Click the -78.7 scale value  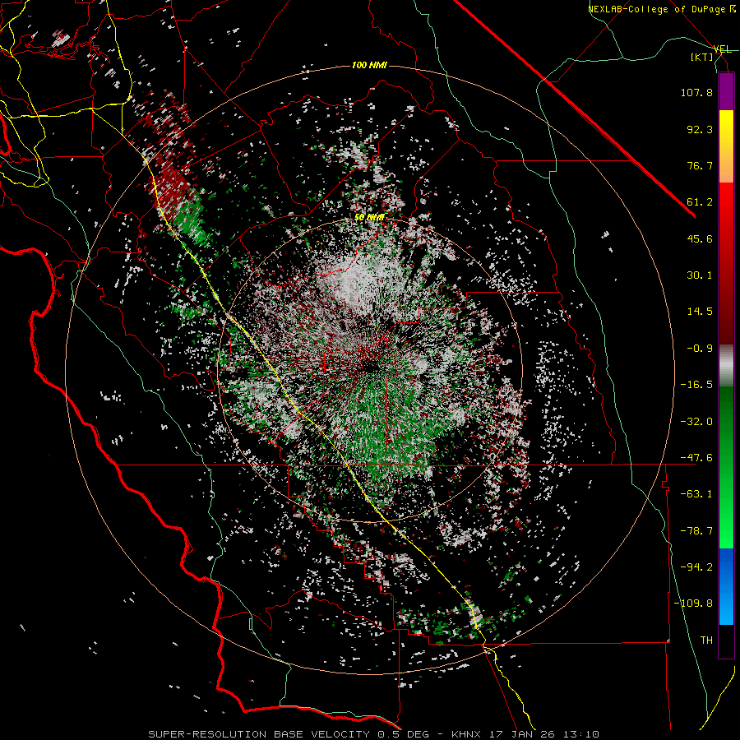[696, 531]
